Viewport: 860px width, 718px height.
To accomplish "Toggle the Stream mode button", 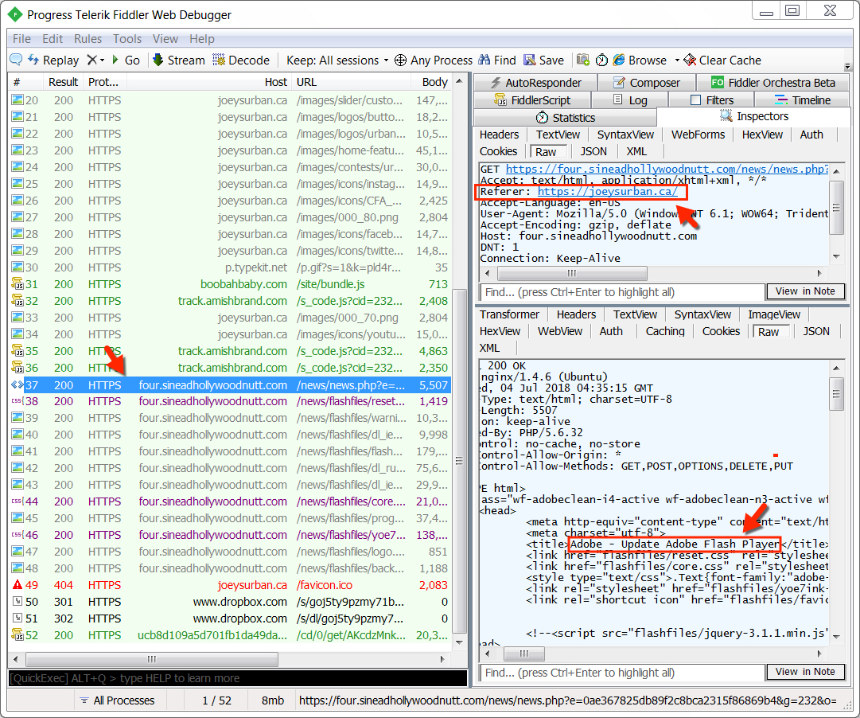I will point(179,60).
